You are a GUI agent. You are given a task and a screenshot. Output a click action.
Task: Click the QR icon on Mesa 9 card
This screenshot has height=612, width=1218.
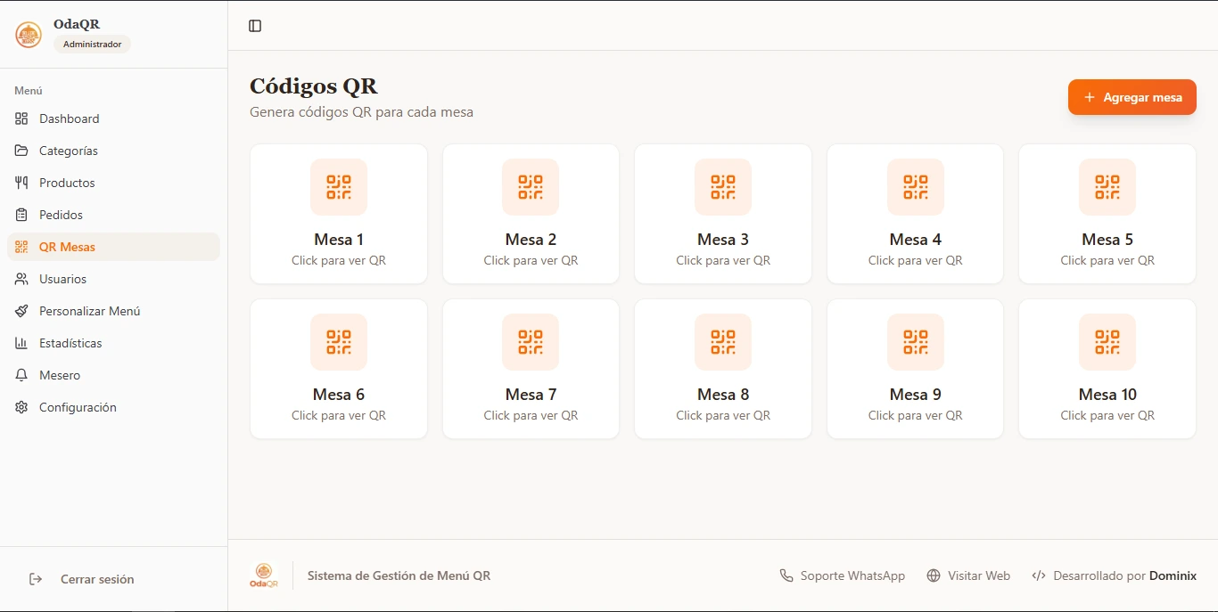[916, 342]
